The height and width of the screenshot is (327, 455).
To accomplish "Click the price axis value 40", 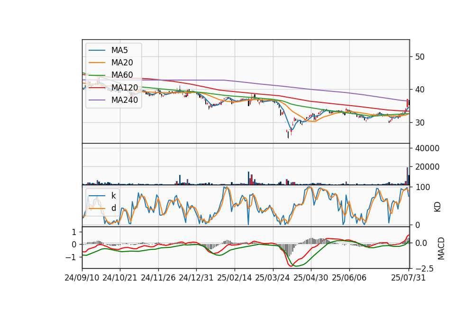I will (x=420, y=90).
